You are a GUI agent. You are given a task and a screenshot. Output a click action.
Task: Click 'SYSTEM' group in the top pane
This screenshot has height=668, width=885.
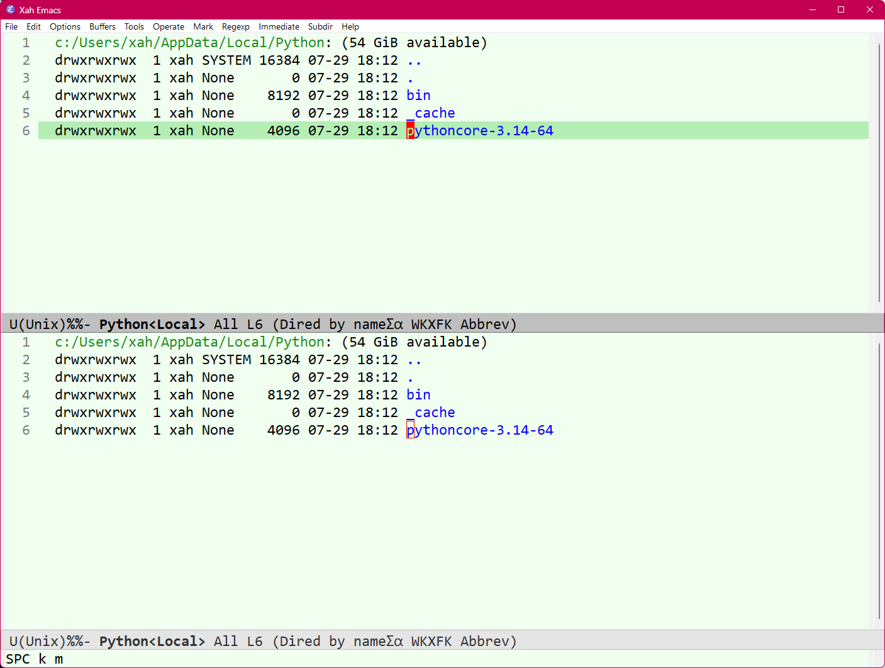pyautogui.click(x=226, y=60)
